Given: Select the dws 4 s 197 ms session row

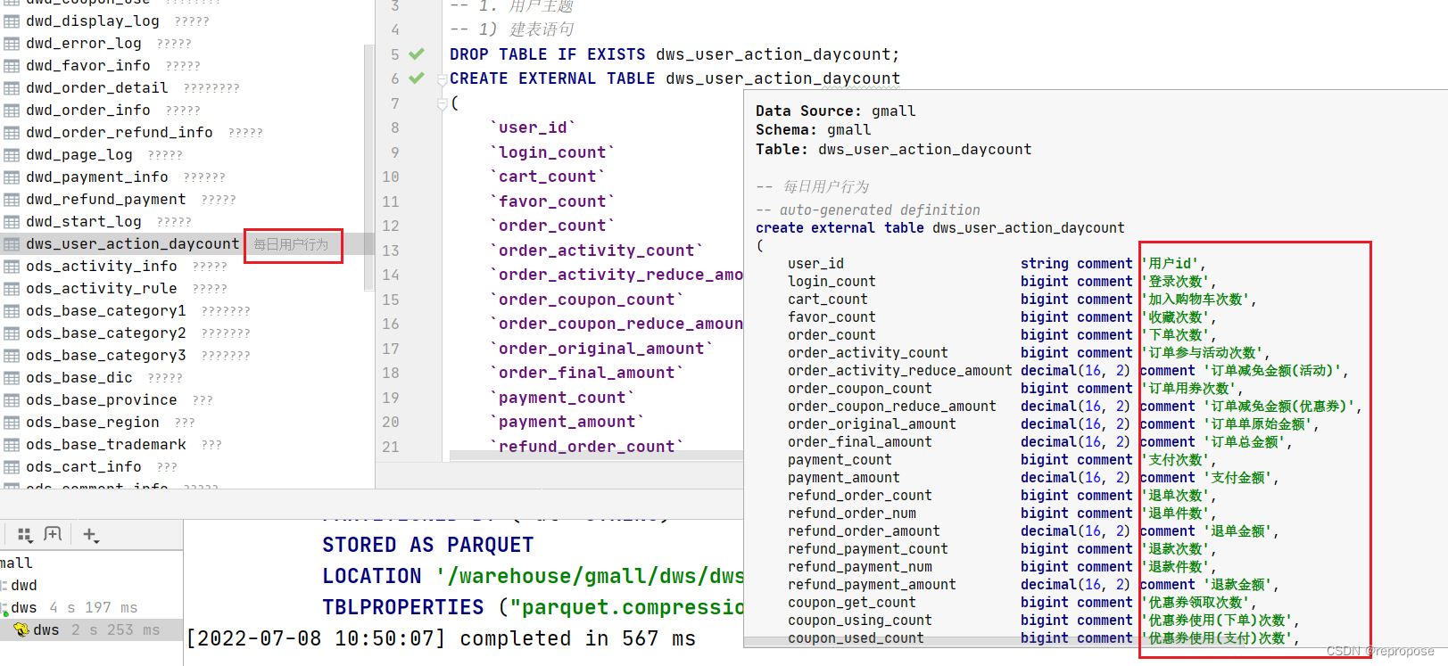Looking at the screenshot, I should click(91, 607).
